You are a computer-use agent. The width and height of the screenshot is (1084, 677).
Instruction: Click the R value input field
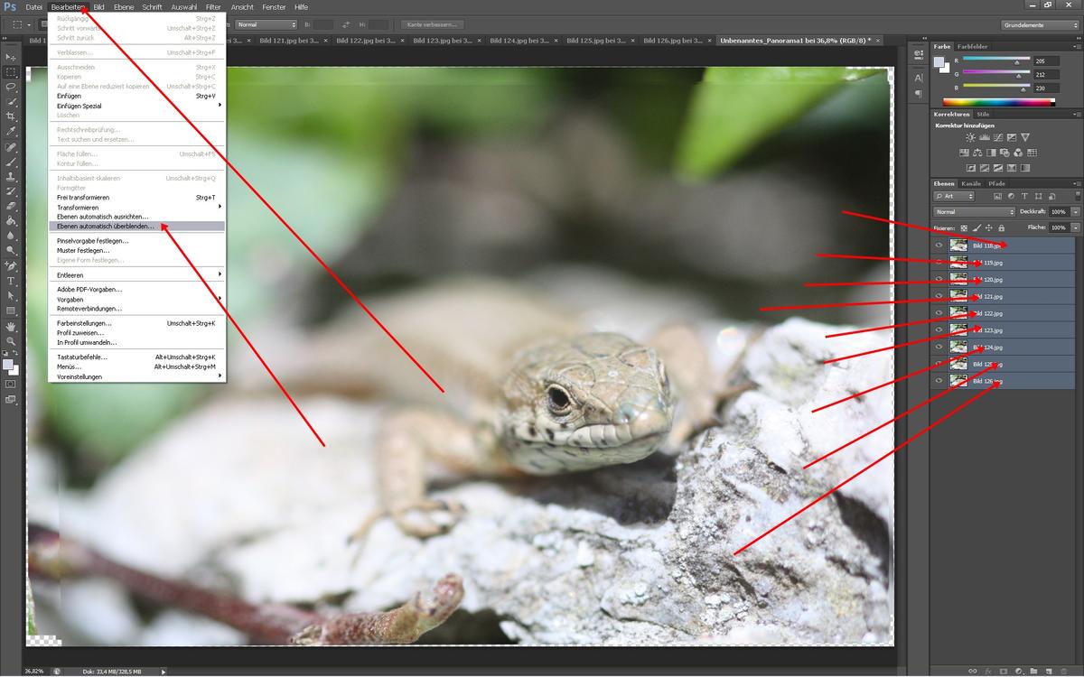[1046, 60]
